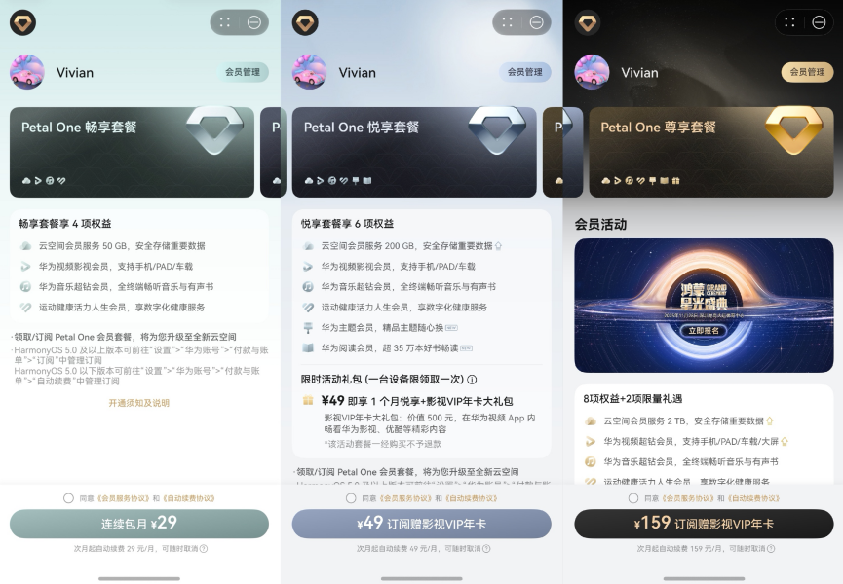Select the Petal One 悦享套餐 card

(414, 152)
